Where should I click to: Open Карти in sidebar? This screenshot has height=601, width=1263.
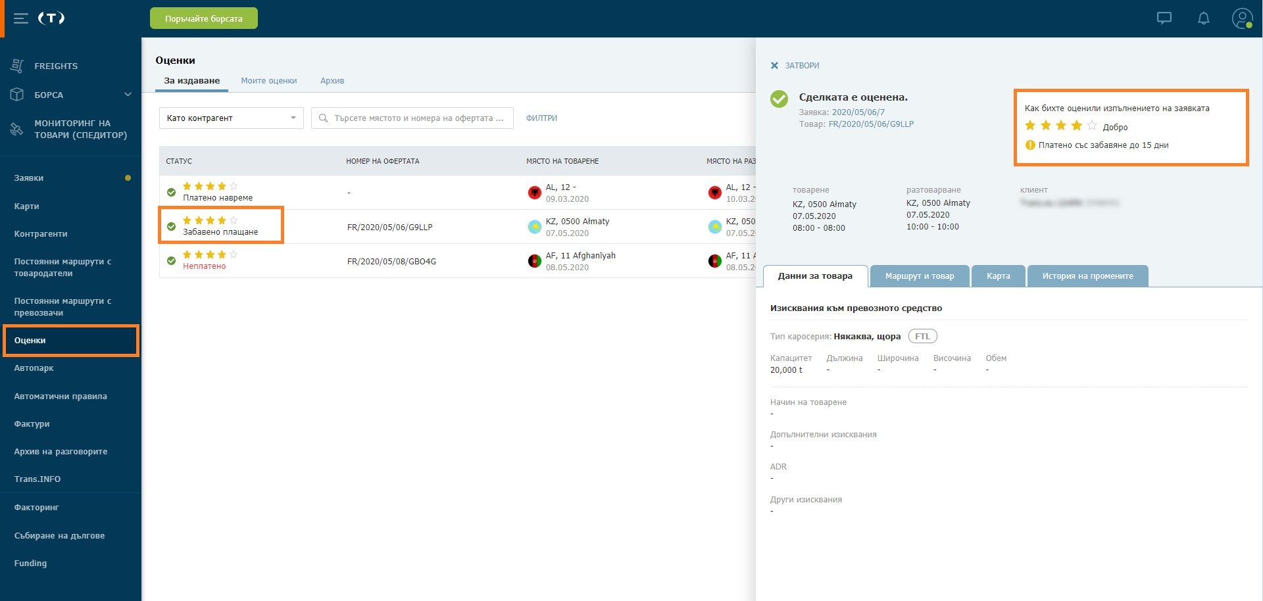click(x=27, y=206)
